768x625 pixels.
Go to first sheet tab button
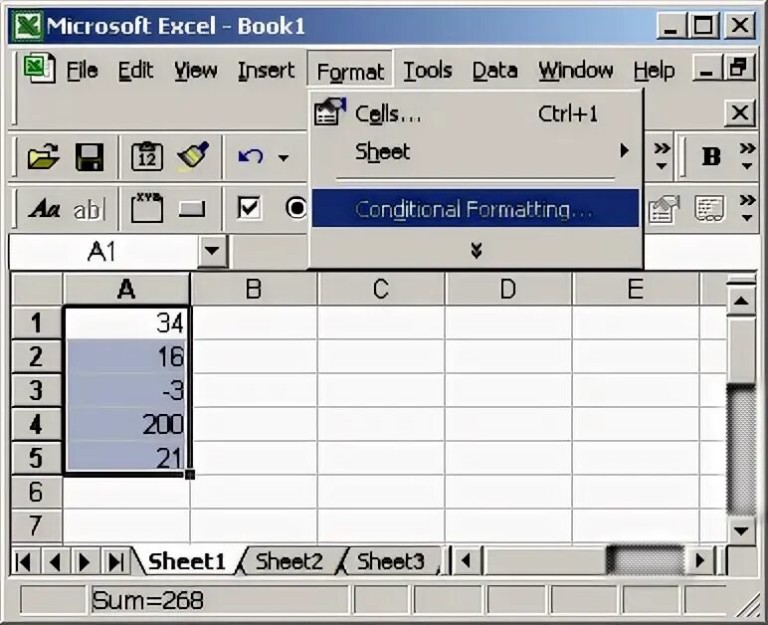(x=24, y=562)
